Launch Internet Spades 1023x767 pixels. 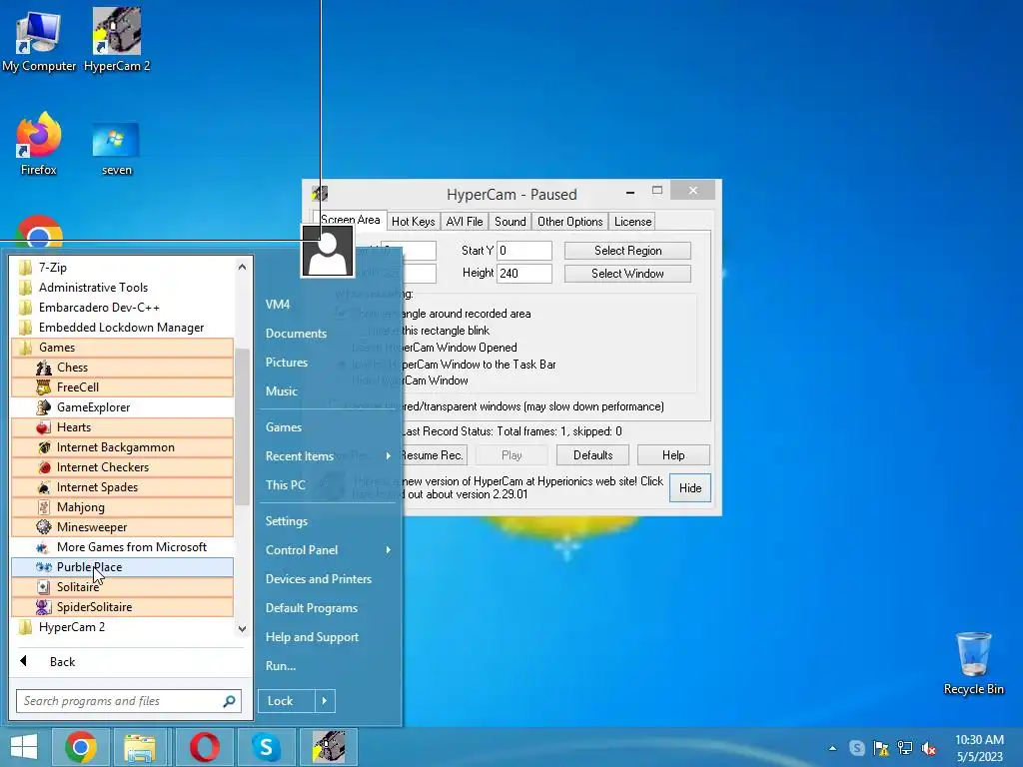[x=122, y=487]
